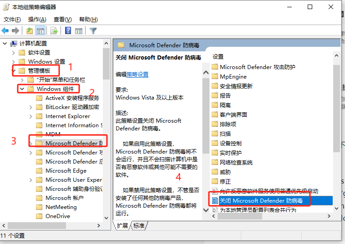Image resolution: width=345 pixels, height=244 pixels.
Task: Expand the Microsoft User Experience node
Action: 31,180
